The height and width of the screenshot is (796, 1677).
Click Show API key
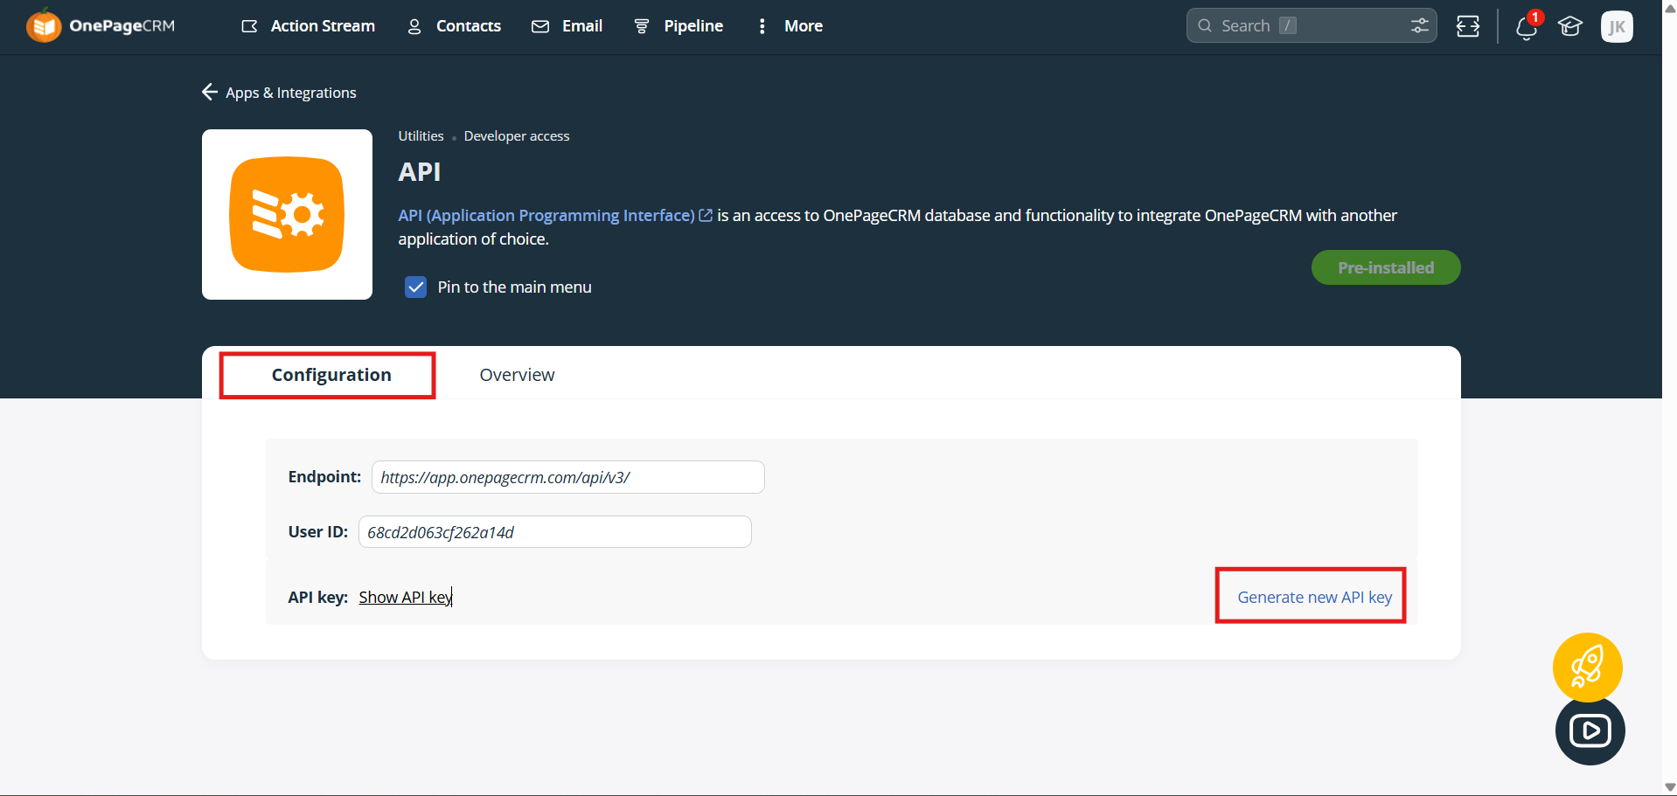point(406,597)
